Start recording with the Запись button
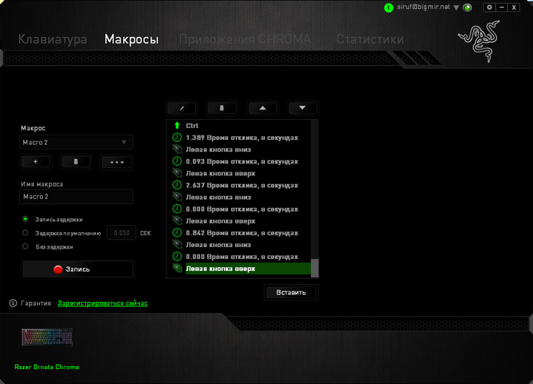 tap(78, 269)
